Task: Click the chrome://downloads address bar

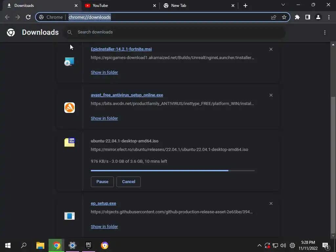Action: (x=163, y=17)
